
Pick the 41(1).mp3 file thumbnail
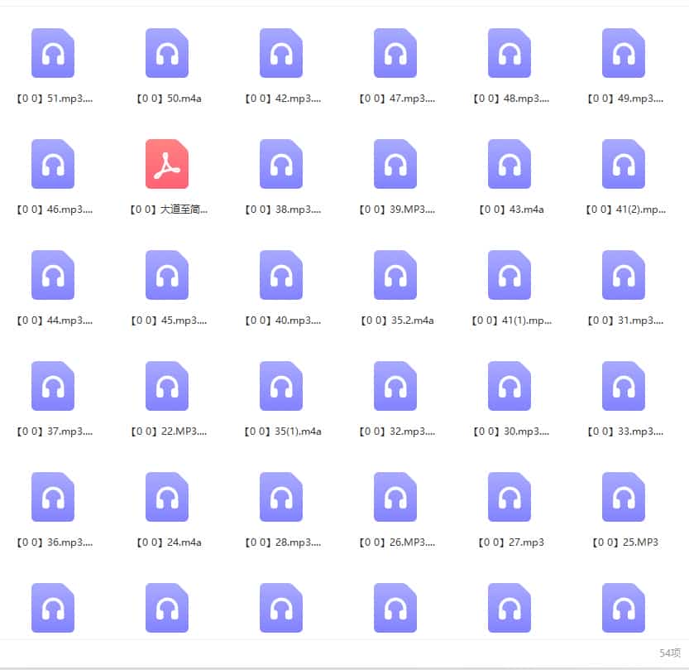click(x=510, y=275)
